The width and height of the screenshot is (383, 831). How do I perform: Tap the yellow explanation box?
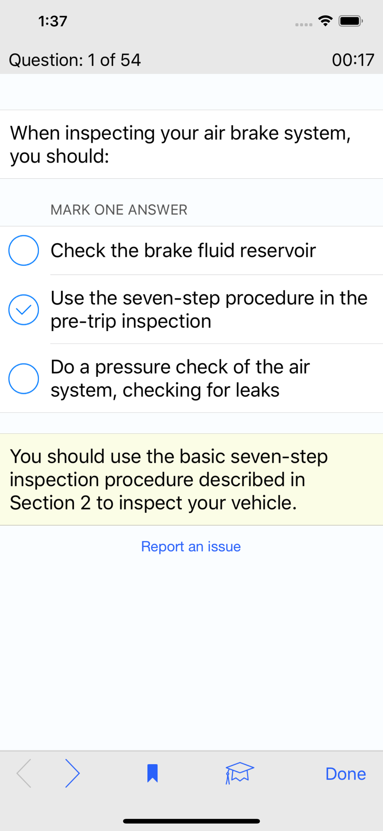pos(191,479)
